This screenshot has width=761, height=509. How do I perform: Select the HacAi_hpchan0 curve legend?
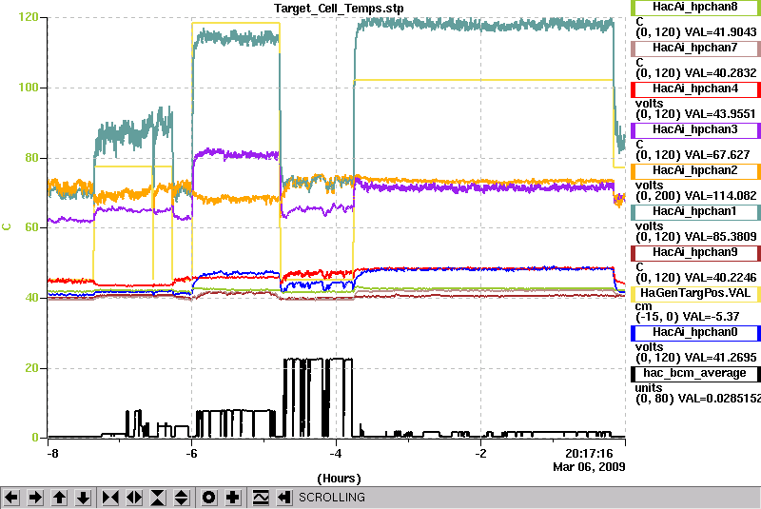[x=695, y=333]
